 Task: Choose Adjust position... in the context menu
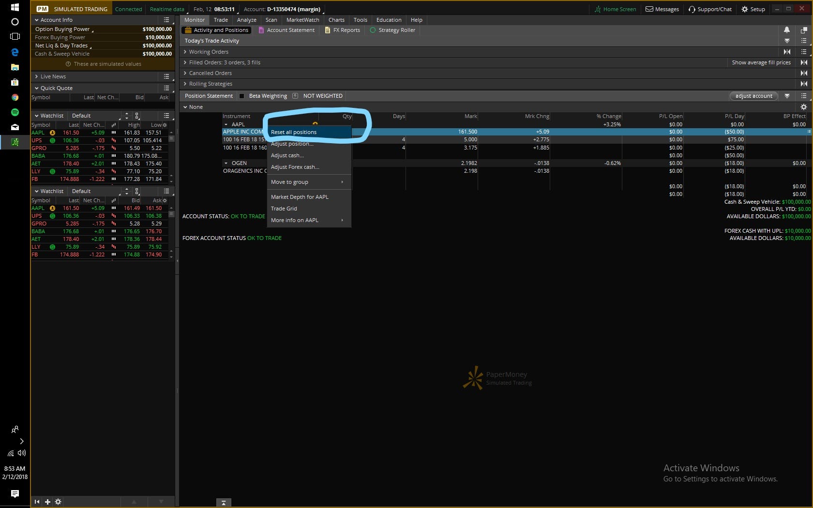[x=309, y=144]
